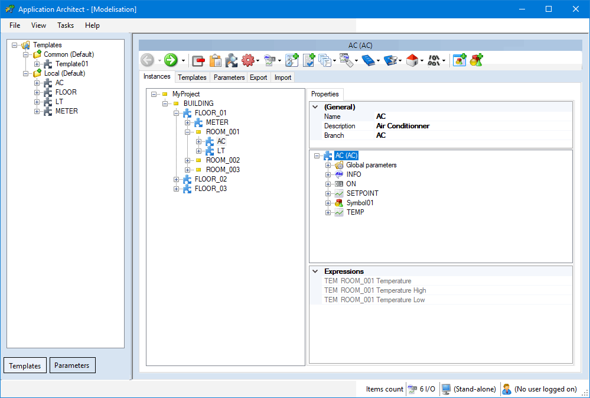The width and height of the screenshot is (590, 398).
Task: Switch to the Export tab
Action: point(259,77)
